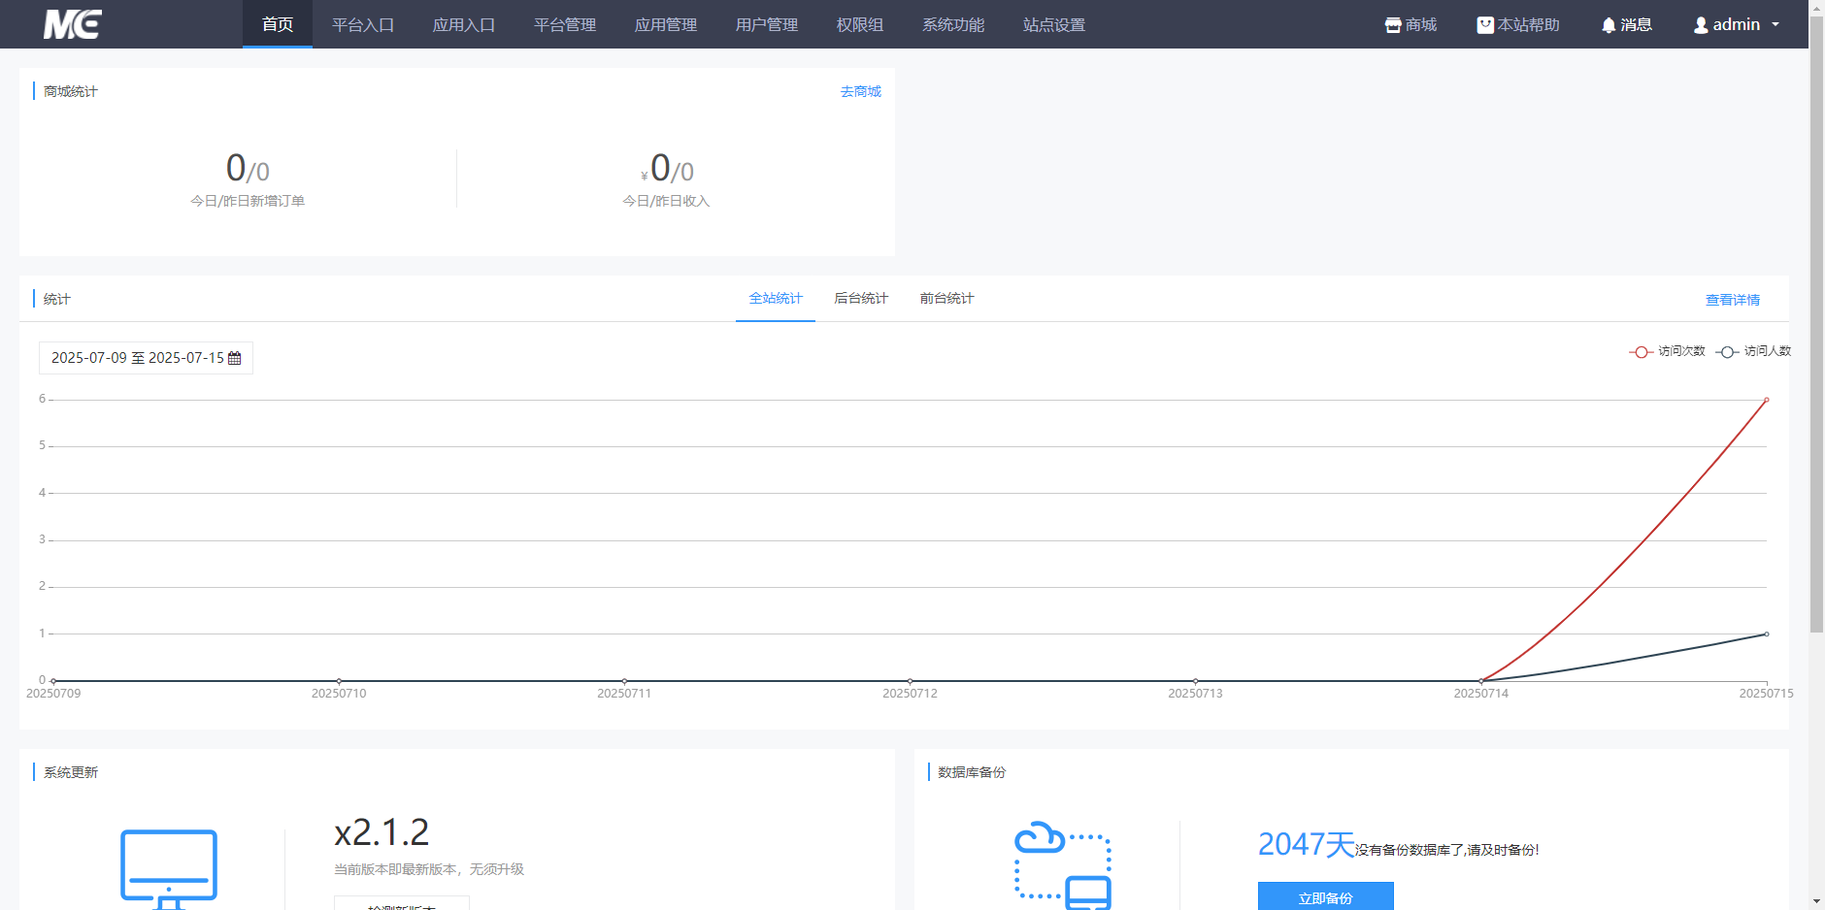Click the scrollbar down arrow at bottom right
The width and height of the screenshot is (1825, 910).
1816,902
